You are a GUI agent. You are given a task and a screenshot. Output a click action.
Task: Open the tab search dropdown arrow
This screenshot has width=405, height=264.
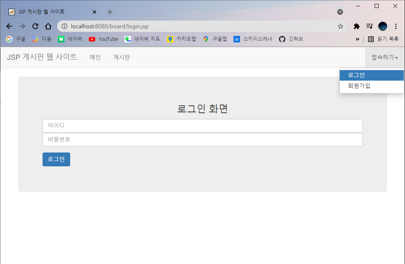340,12
